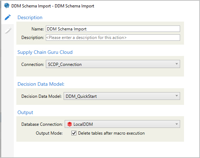This screenshot has width=200, height=158.
Task: Click the Output Mode label
Action: tap(49, 133)
